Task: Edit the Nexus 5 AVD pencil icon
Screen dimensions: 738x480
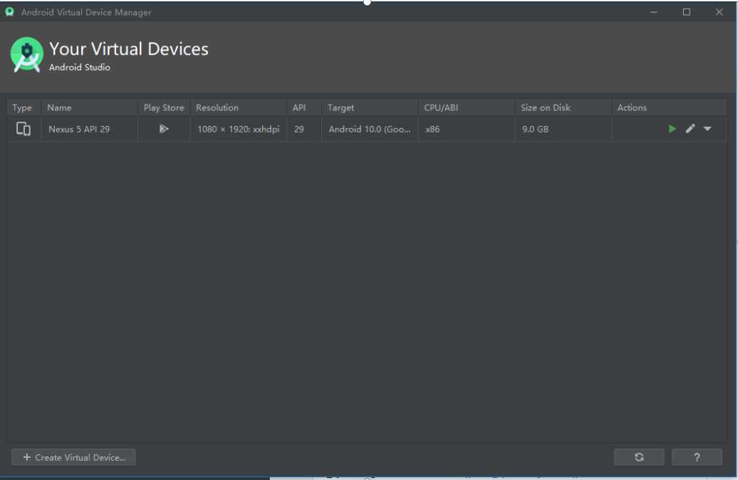Action: 690,129
